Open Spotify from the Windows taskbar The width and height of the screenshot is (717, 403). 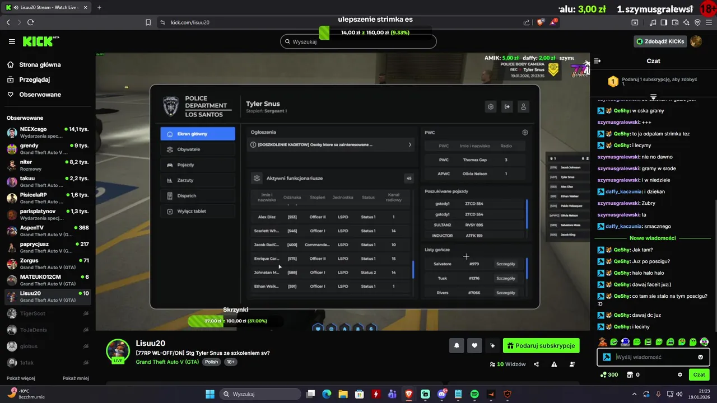point(474,394)
